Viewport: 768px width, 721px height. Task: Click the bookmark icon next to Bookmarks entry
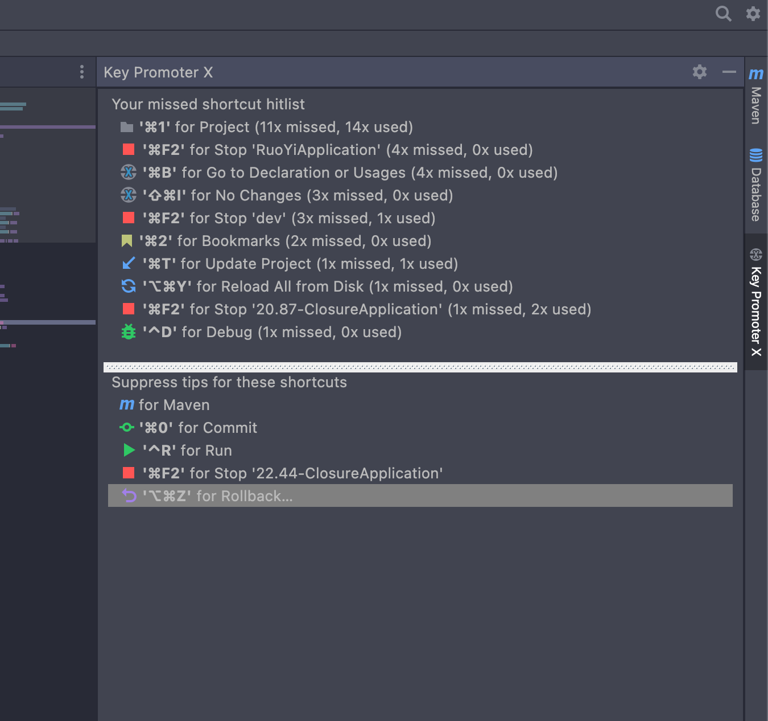(x=128, y=241)
